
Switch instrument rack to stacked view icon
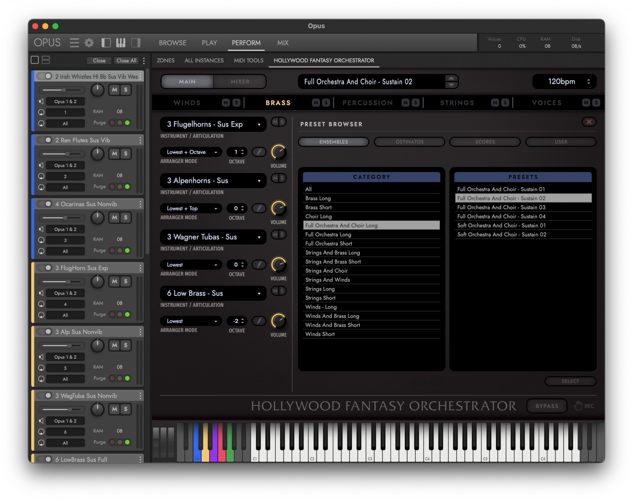tap(46, 60)
